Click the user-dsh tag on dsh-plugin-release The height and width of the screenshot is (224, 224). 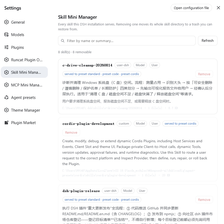110,191
